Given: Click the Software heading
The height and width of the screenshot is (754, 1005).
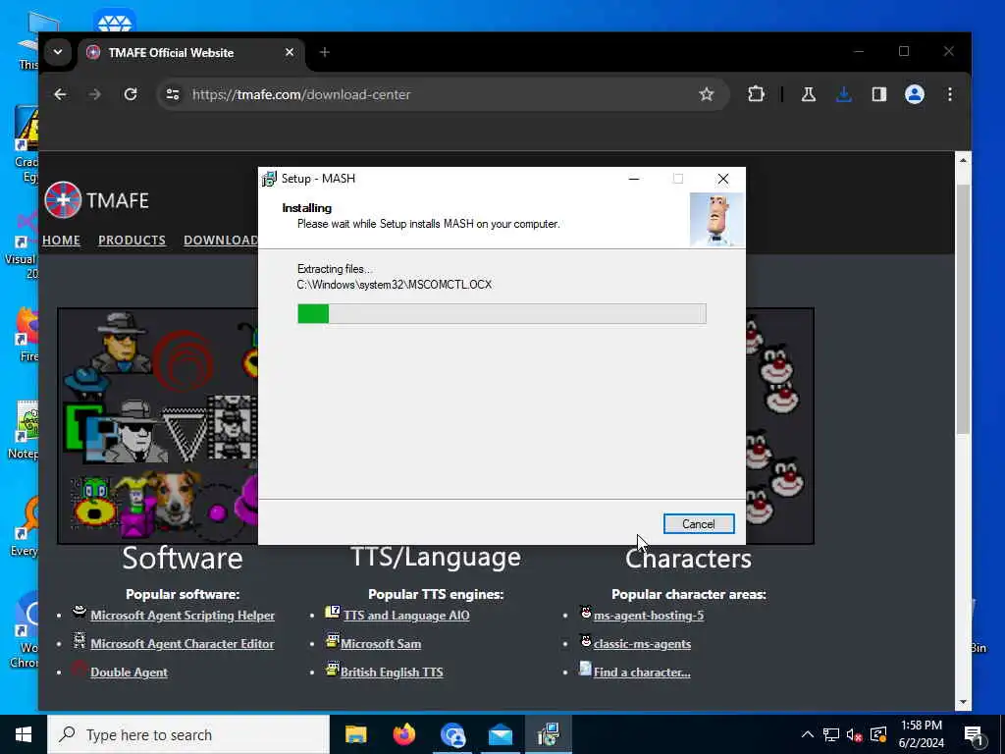Looking at the screenshot, I should click(183, 558).
